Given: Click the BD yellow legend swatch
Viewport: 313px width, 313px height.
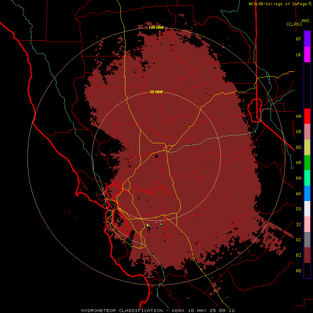Looking at the screenshot, I should point(307,147).
